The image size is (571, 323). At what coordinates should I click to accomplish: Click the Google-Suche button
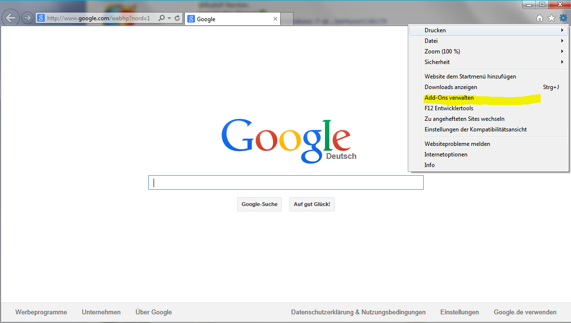(260, 204)
